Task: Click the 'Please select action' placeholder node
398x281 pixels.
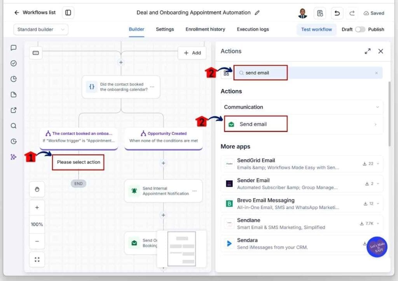Action: click(x=79, y=162)
